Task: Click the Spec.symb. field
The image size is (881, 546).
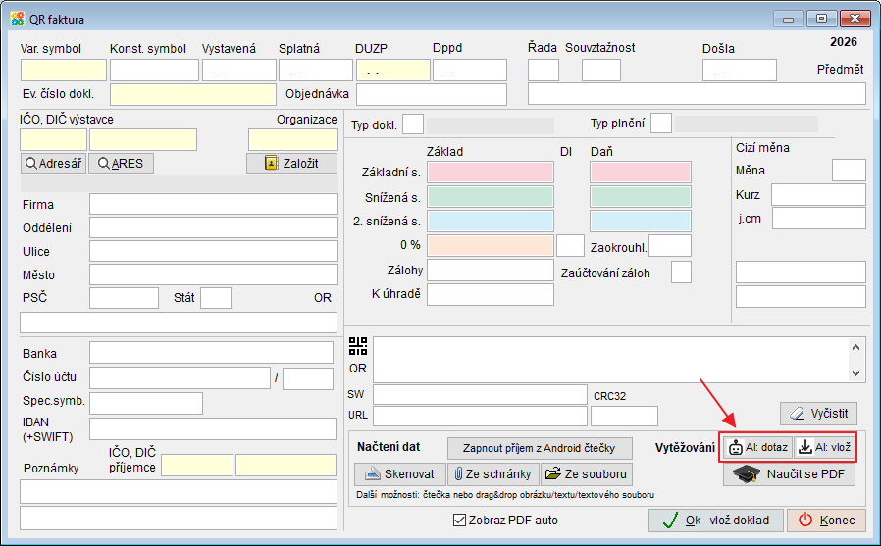Action: tap(146, 403)
